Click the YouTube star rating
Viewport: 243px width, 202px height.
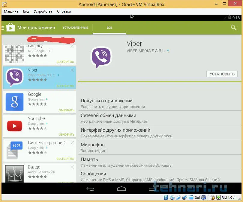(37, 128)
